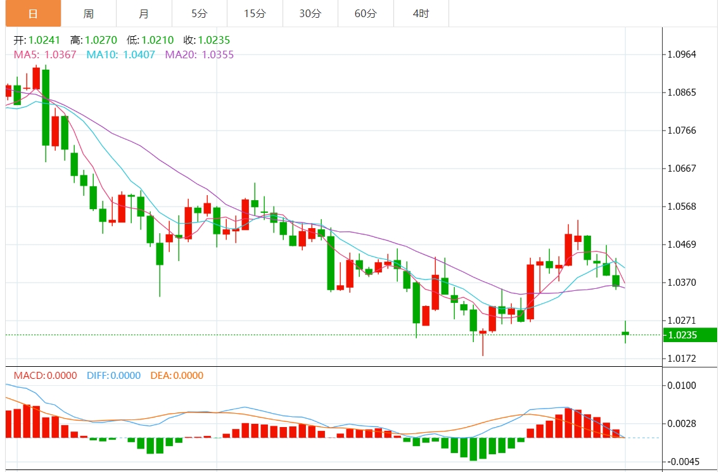Image resolution: width=726 pixels, height=472 pixels.
Task: Open the 5分 interval chart
Action: point(199,13)
